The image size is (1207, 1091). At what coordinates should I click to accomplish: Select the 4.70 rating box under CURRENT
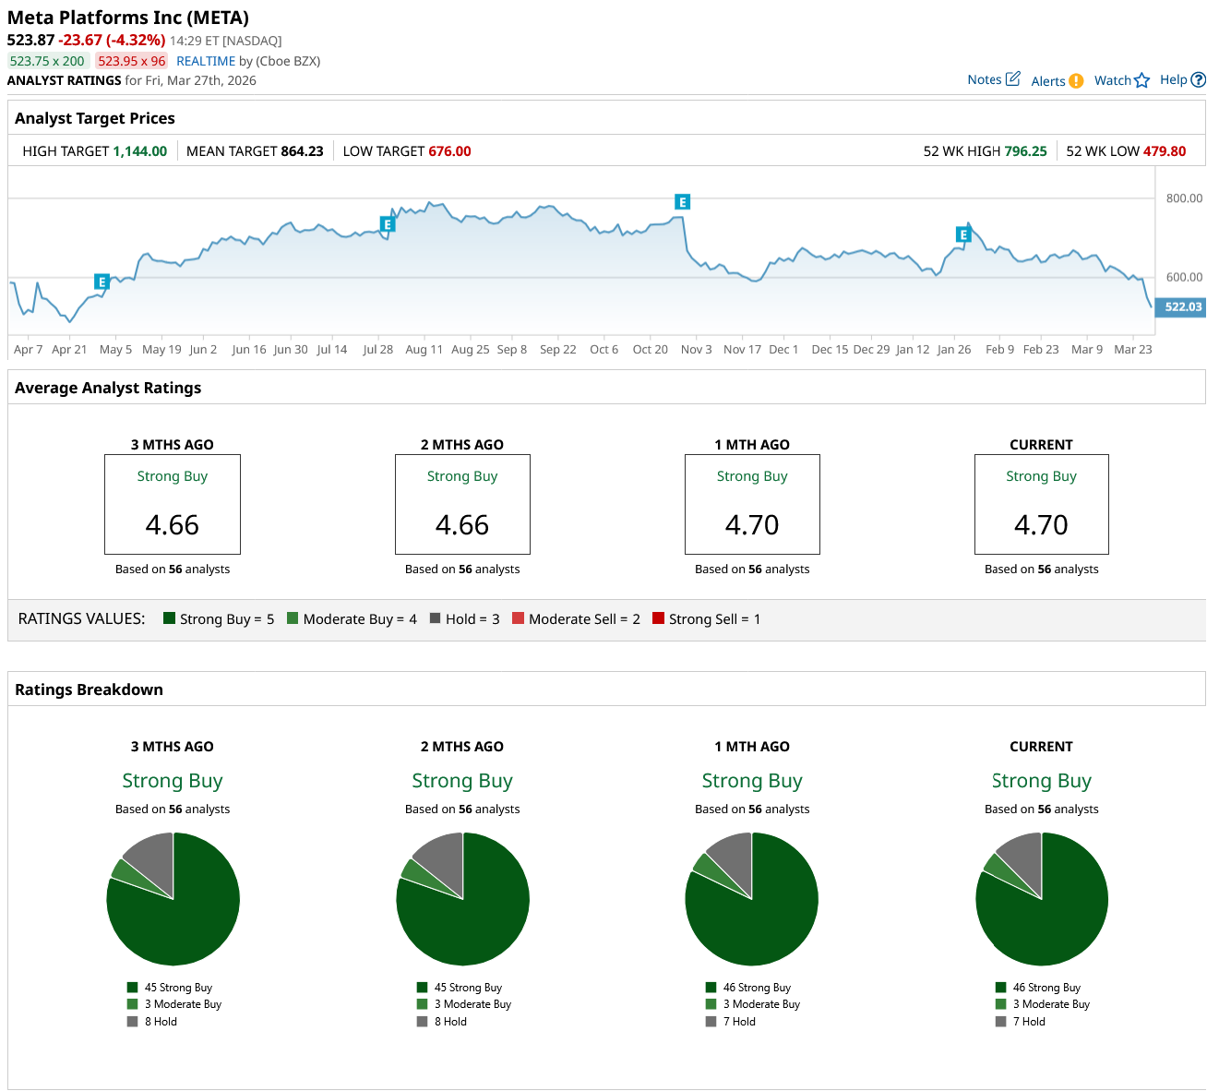(1042, 504)
